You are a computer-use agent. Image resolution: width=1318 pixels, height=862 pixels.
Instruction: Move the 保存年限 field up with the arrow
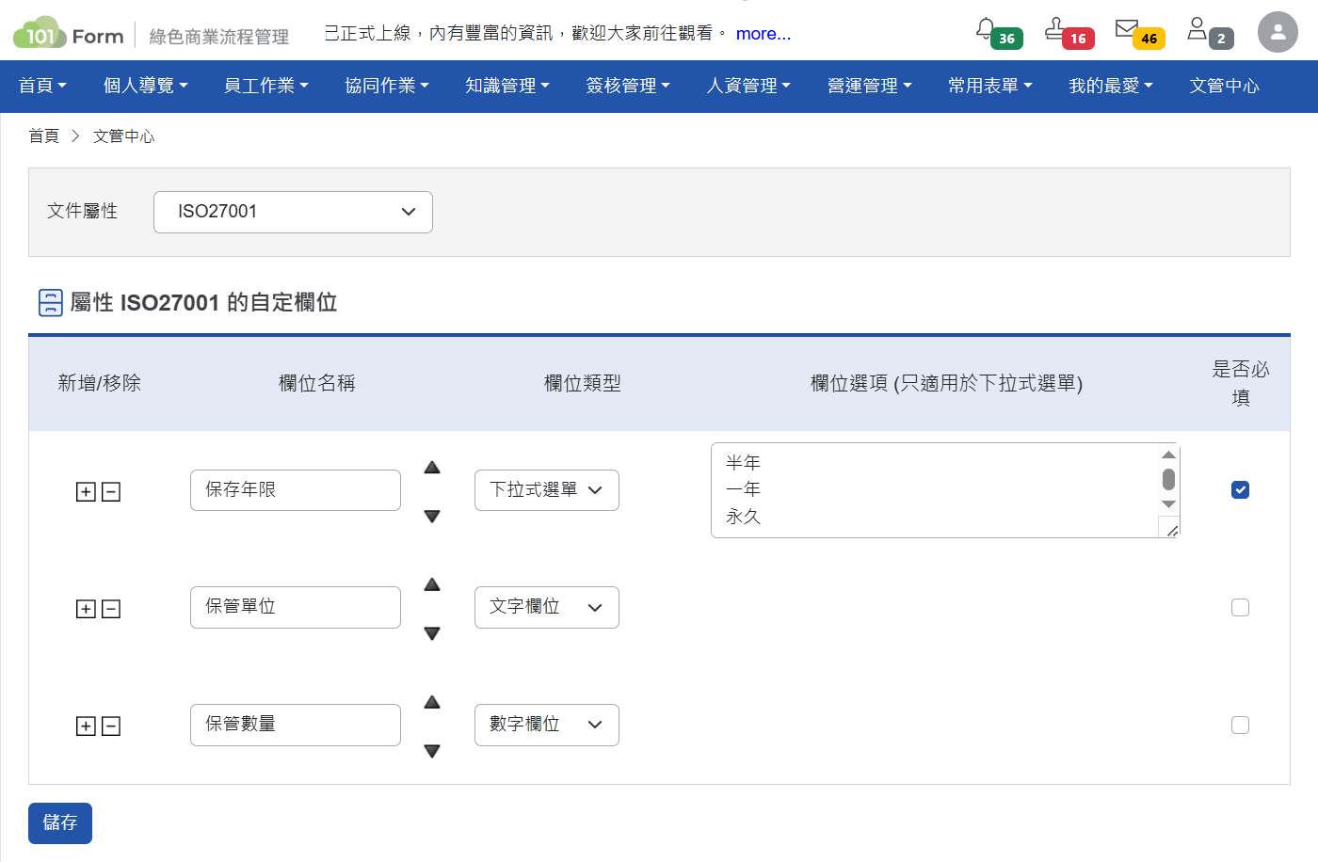click(432, 468)
